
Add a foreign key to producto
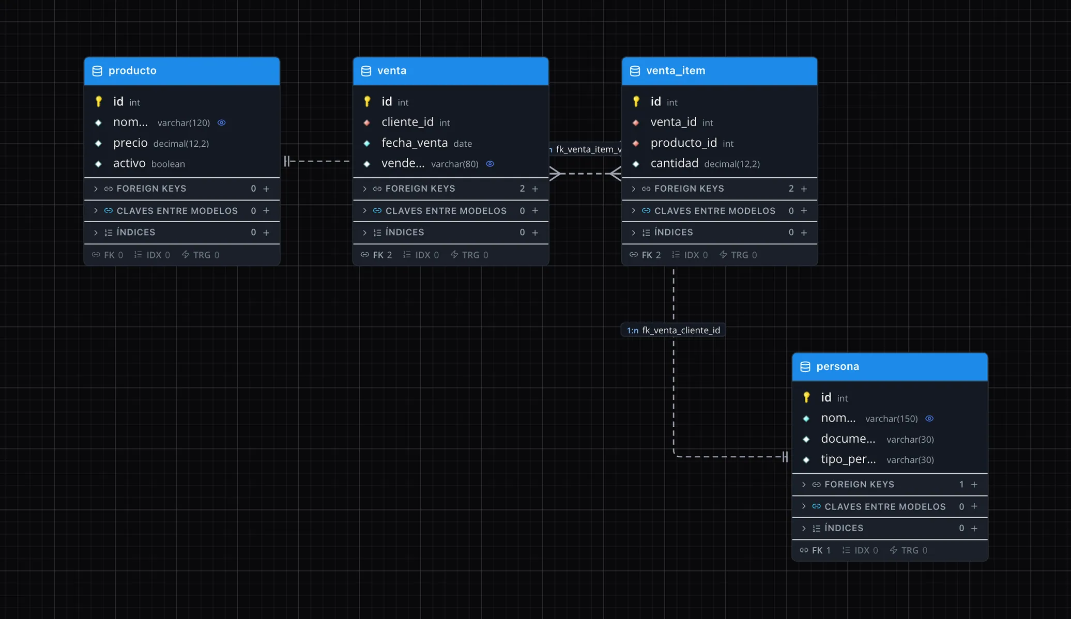pyautogui.click(x=266, y=189)
